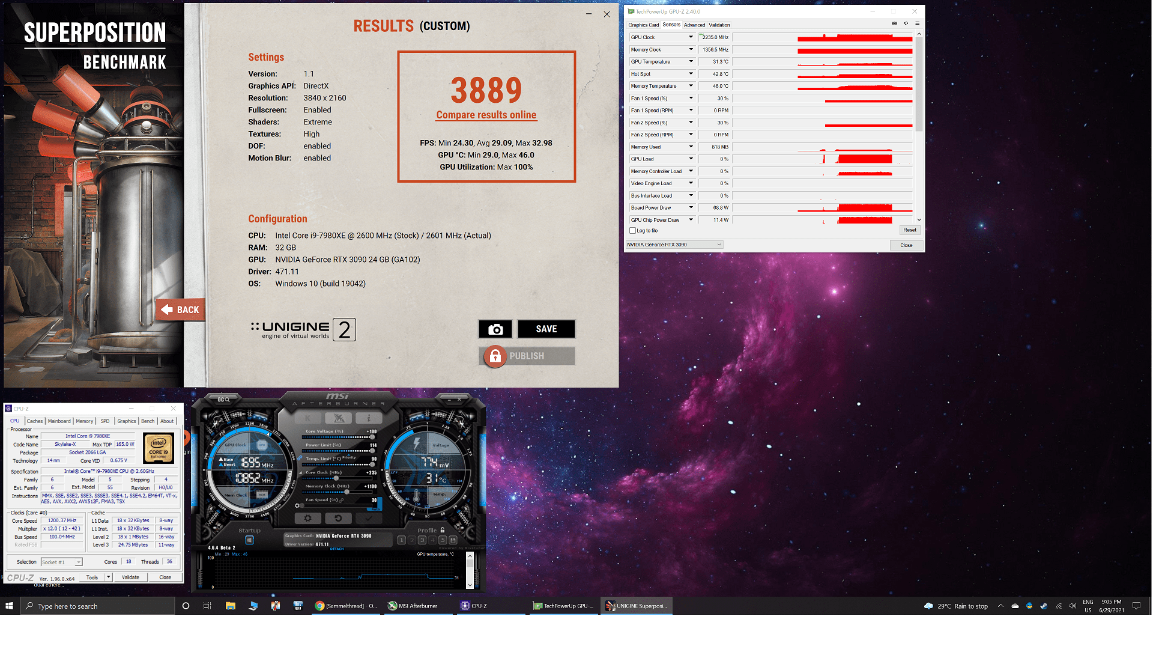Click Reset button in GPU-Z
The height and width of the screenshot is (649, 1153).
click(910, 230)
